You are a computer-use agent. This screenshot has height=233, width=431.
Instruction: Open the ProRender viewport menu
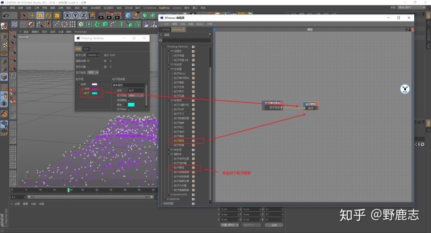(81, 32)
